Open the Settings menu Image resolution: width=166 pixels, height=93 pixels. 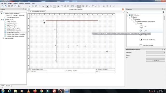pyautogui.click(x=21, y=3)
